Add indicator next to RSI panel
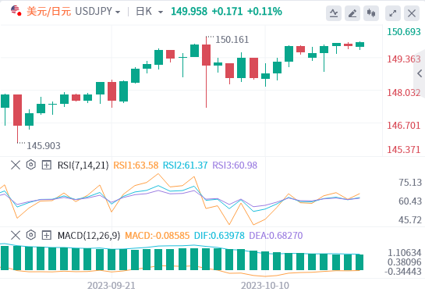The width and height of the screenshot is (425, 292). 47,165
